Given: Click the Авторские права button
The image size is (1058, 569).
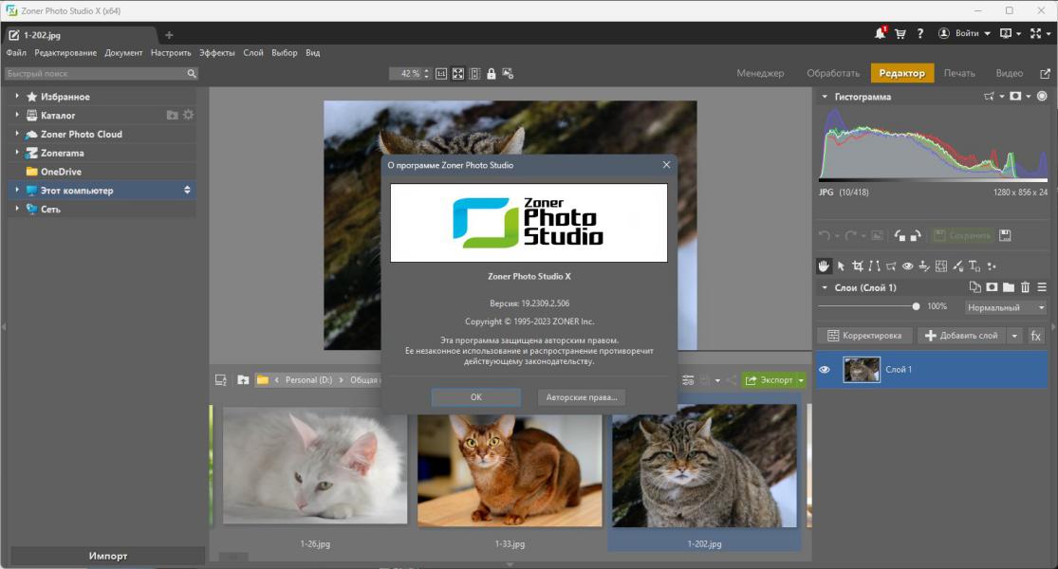Looking at the screenshot, I should pyautogui.click(x=582, y=397).
